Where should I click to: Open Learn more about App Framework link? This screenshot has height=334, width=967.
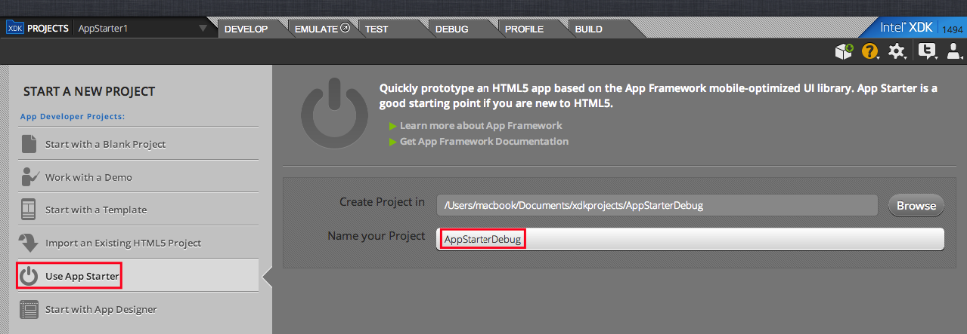click(x=481, y=125)
